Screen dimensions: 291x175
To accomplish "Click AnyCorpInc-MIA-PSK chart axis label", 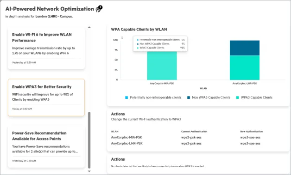I will [x=162, y=84].
